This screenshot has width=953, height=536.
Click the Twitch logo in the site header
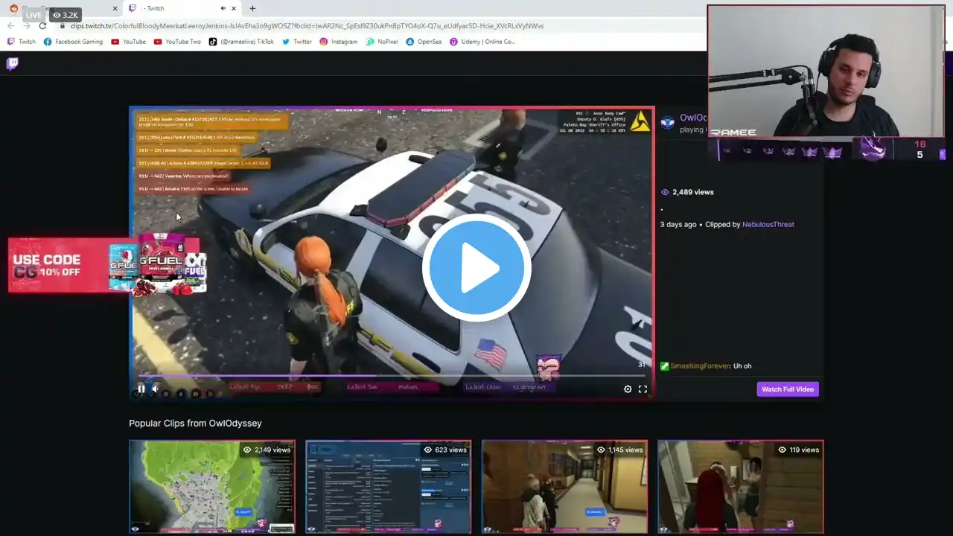pyautogui.click(x=12, y=63)
